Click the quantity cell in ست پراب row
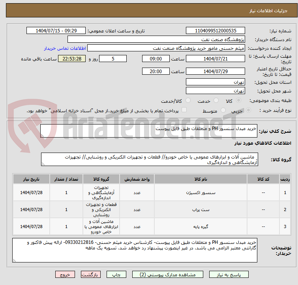Viewport: 298px width, 285px height. (66, 210)
